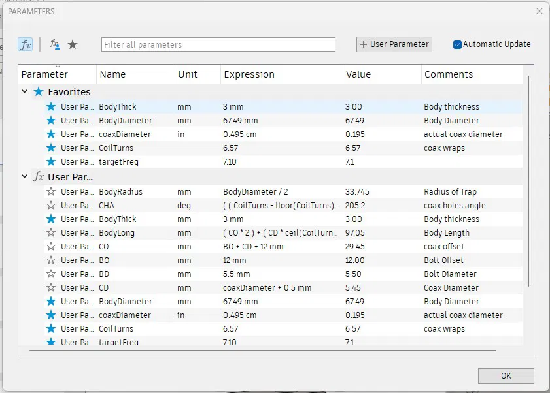Toggle star for the BO parameter

(x=51, y=260)
